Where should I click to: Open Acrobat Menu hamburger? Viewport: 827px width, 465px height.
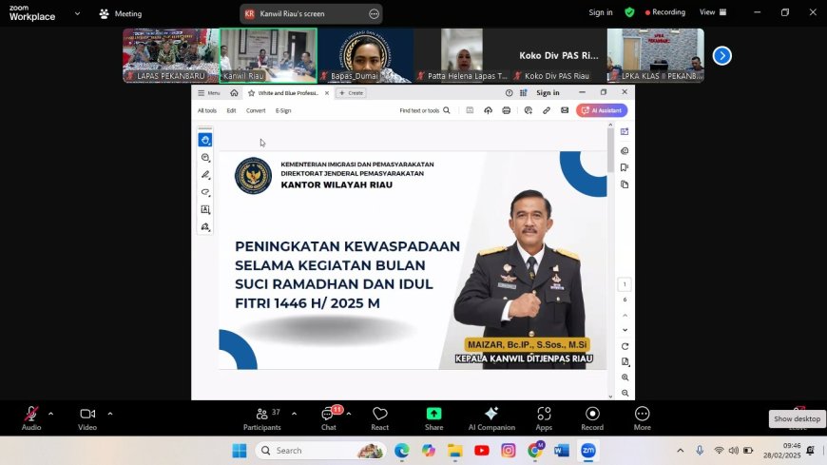point(209,93)
